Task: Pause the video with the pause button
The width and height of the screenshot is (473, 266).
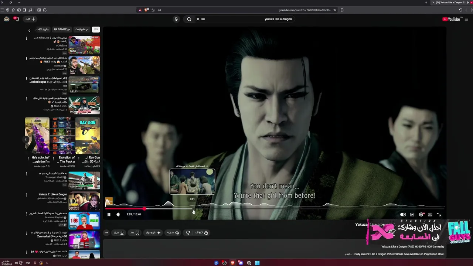Action: tap(109, 214)
